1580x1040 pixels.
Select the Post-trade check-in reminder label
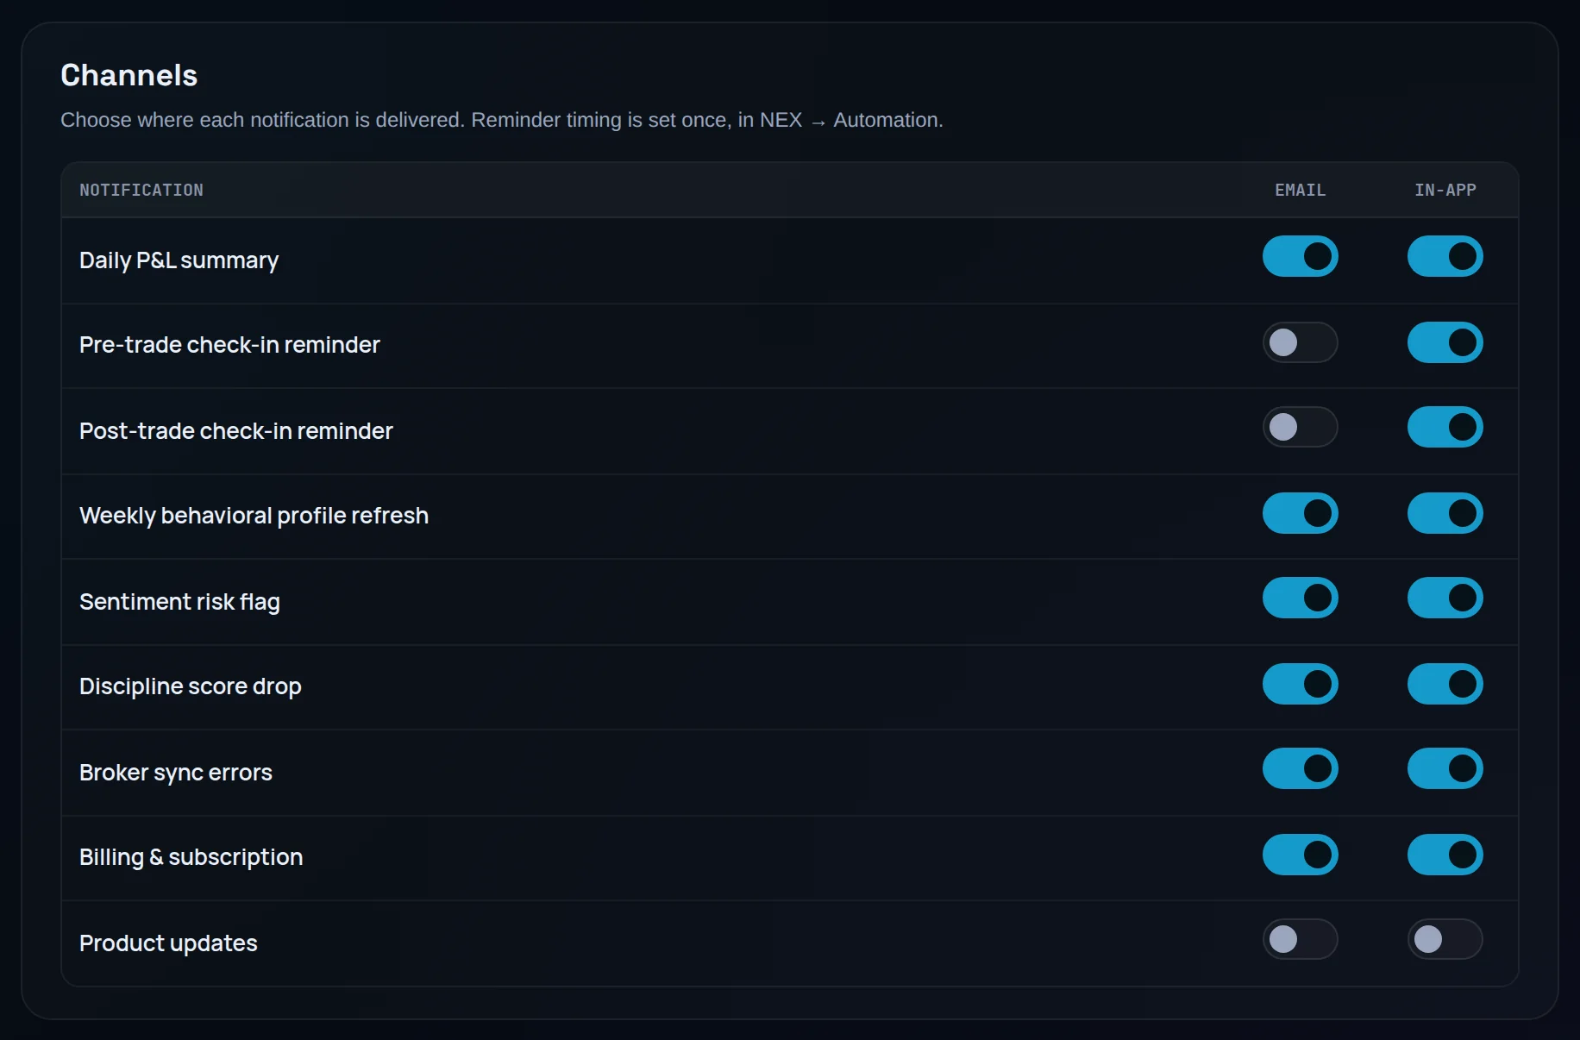click(x=236, y=430)
